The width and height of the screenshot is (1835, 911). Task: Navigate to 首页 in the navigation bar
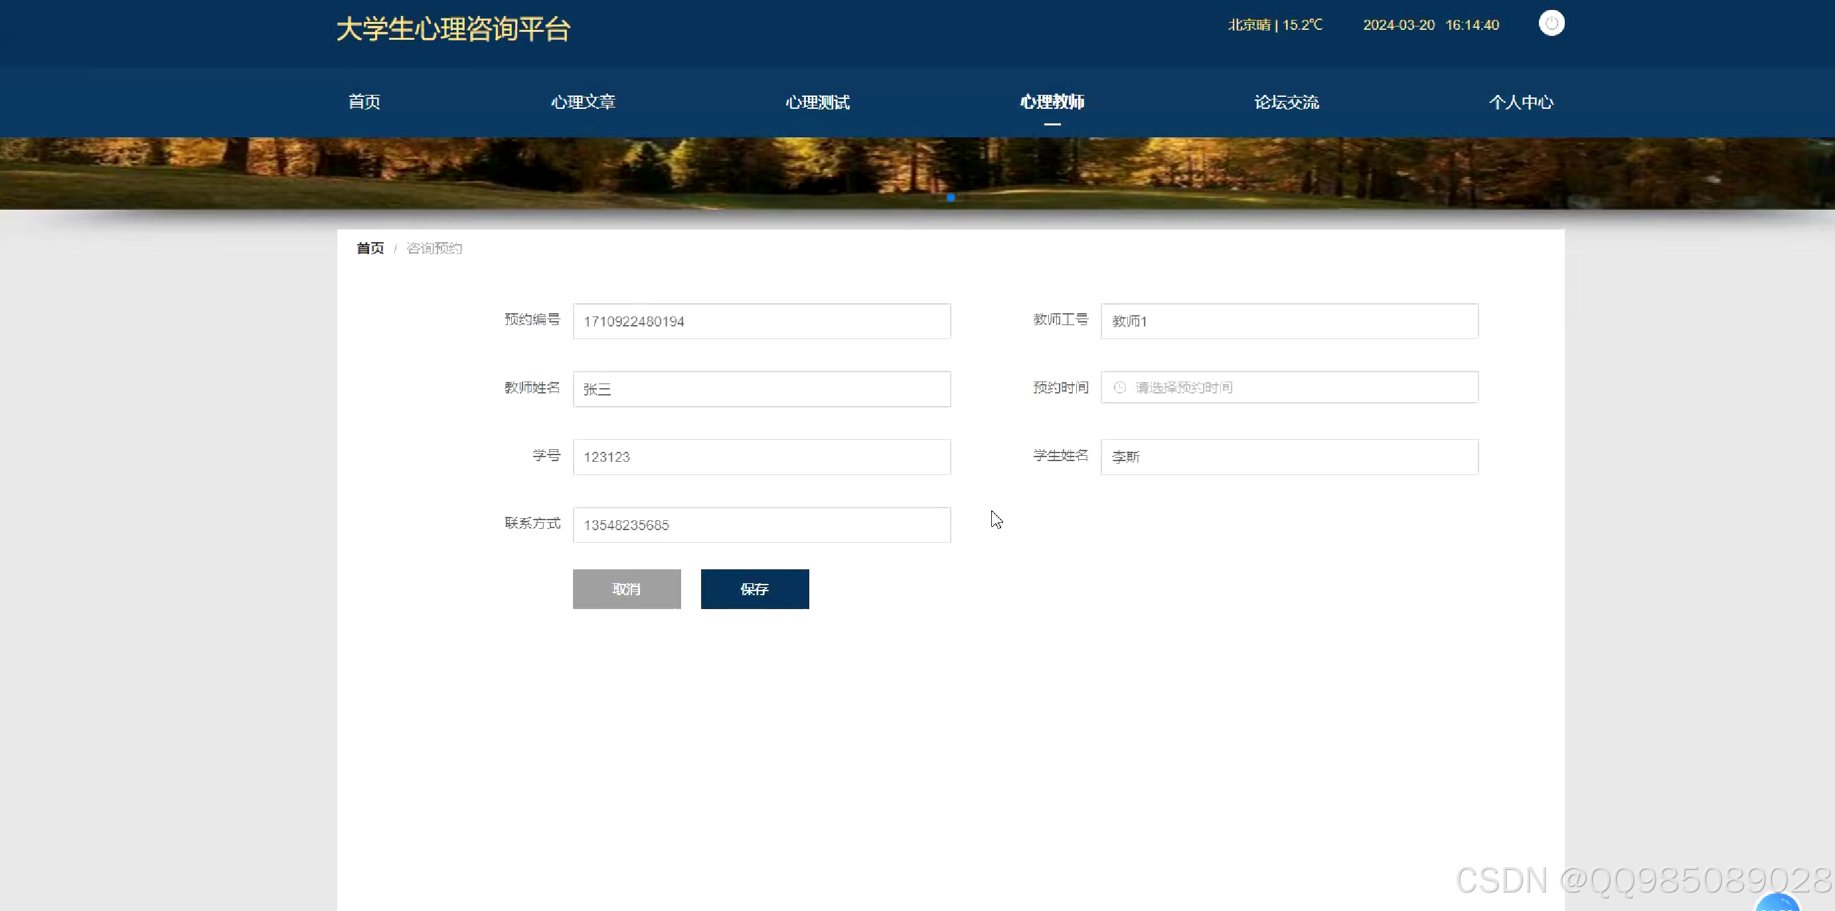coord(363,102)
